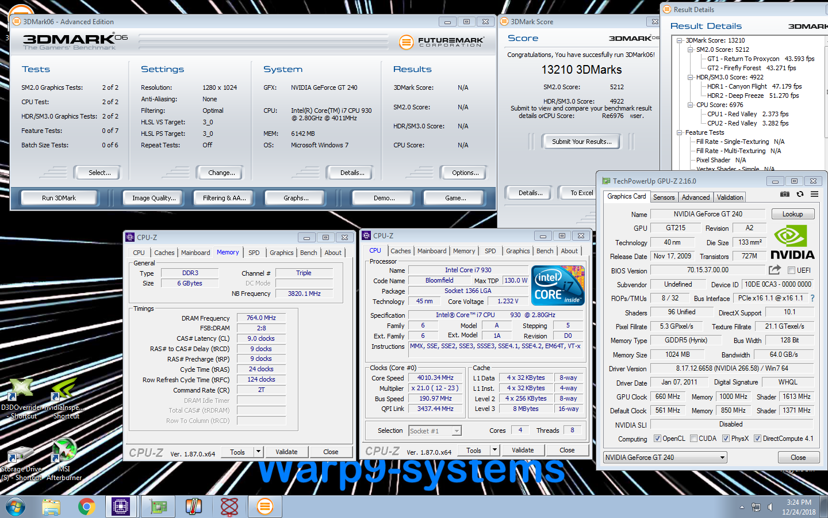Toggle the PhysX computing checkbox
The width and height of the screenshot is (828, 518).
pyautogui.click(x=726, y=439)
